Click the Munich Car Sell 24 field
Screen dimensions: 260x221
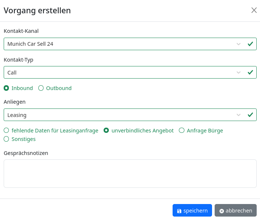118,44
